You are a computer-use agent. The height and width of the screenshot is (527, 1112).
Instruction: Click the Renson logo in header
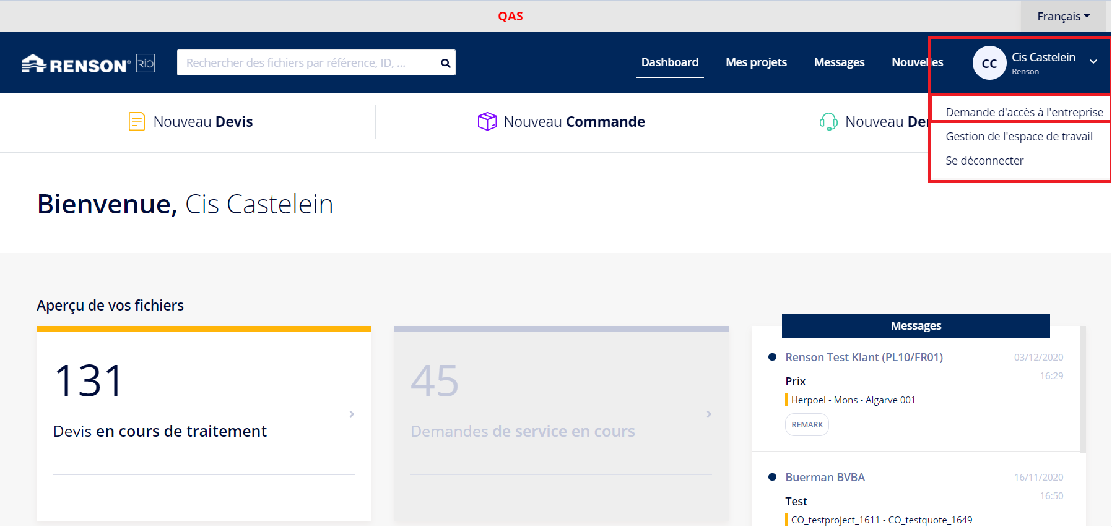(76, 64)
